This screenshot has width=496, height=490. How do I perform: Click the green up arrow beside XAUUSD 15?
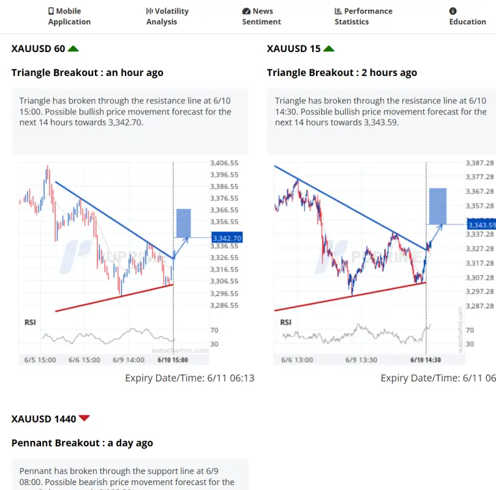click(x=329, y=48)
